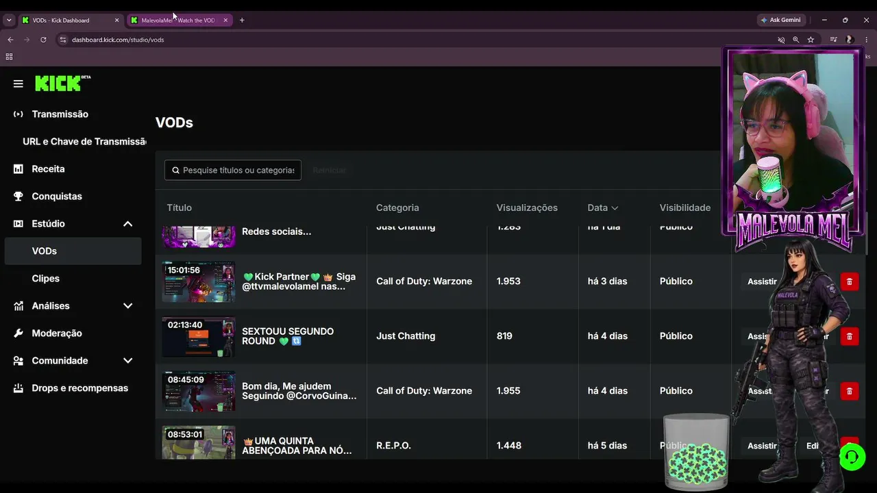The image size is (877, 493).
Task: Collapse the Estúdio section
Action: tap(127, 224)
